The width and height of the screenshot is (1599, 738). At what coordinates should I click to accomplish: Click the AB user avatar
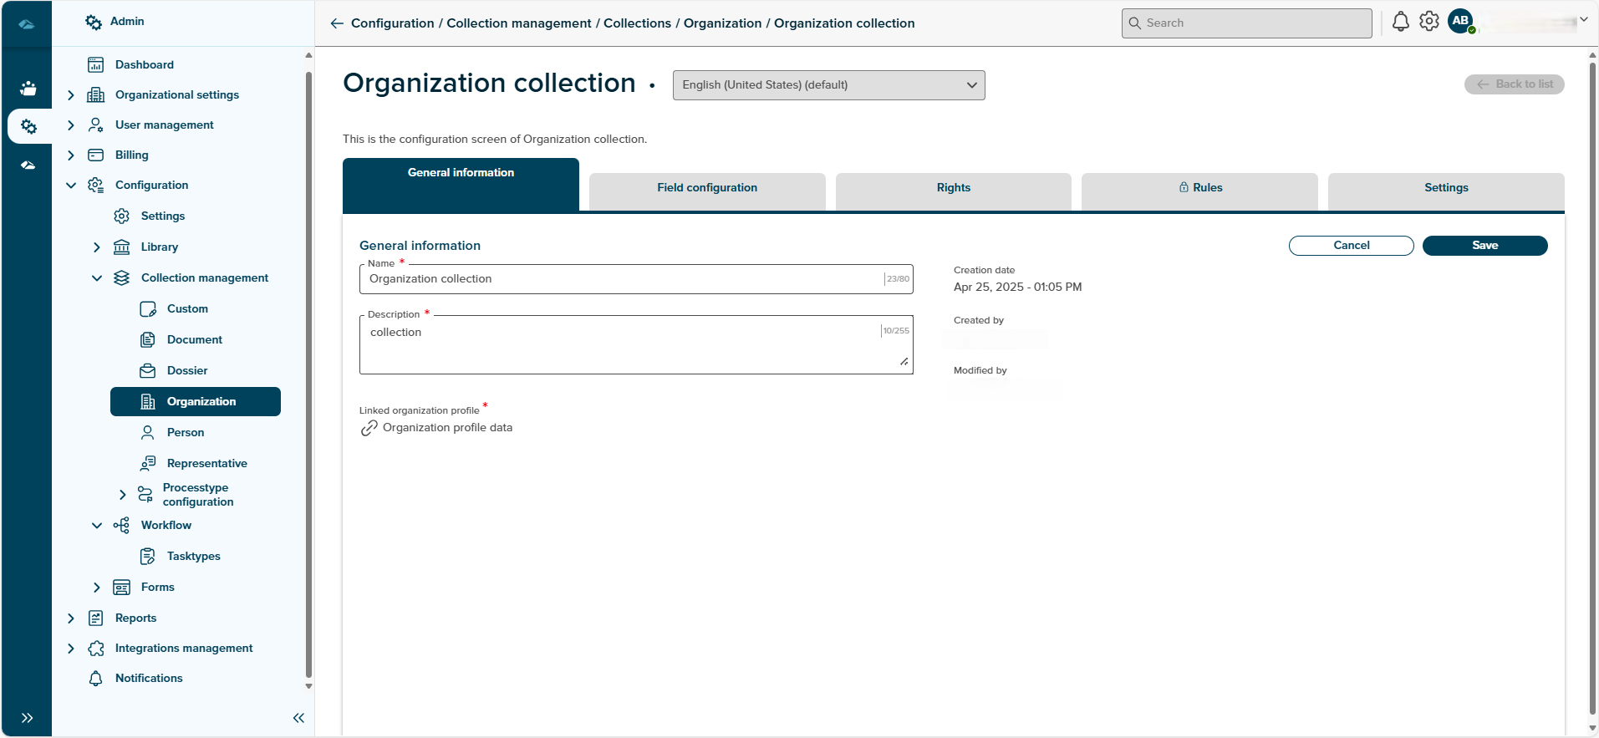pos(1460,22)
